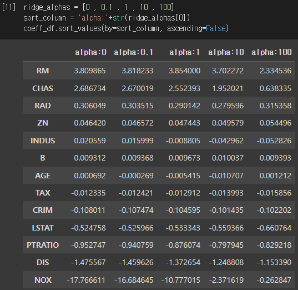This screenshot has width=298, height=290.
Task: Click RM value 3.809865
Action: (90, 71)
